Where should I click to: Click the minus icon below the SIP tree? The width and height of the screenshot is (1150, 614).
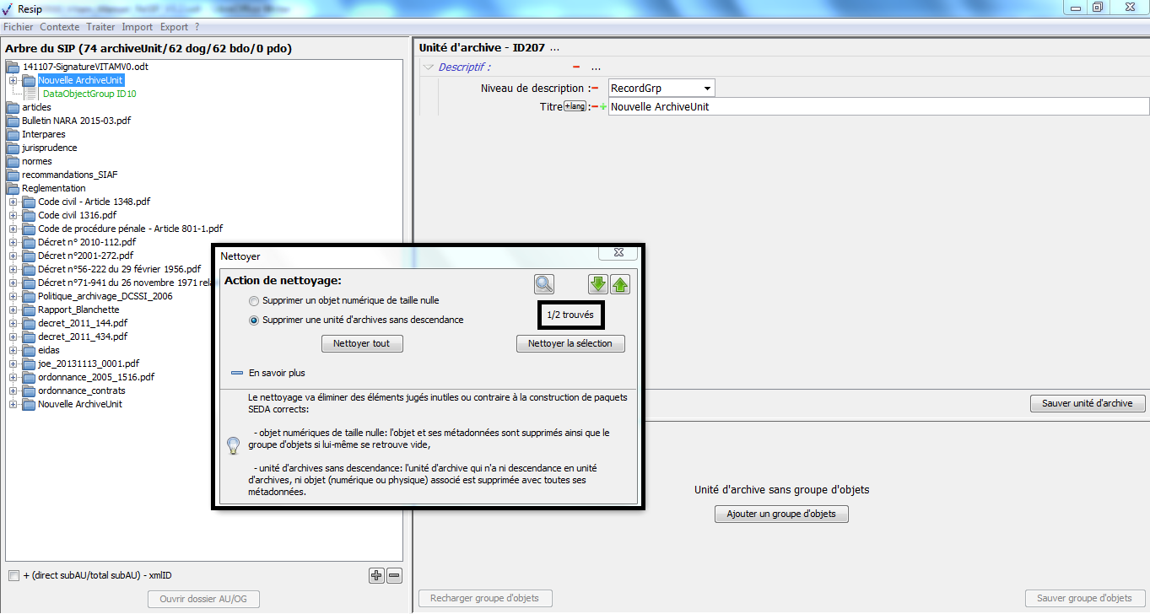coord(394,576)
